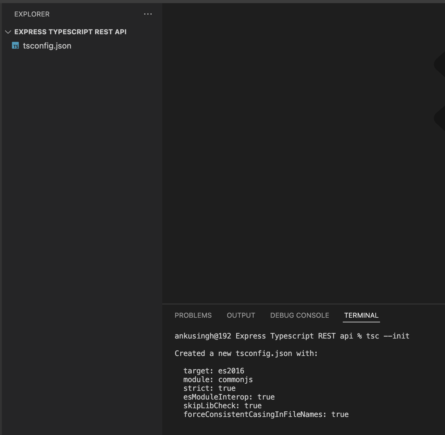This screenshot has width=445, height=435.
Task: Switch to the PROBLEMS tab
Action: [x=193, y=315]
